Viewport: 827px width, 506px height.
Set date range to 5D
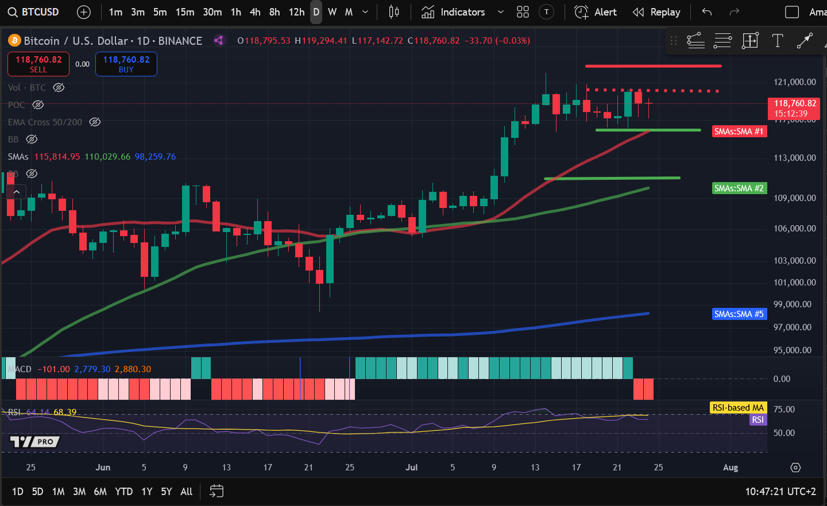pyautogui.click(x=37, y=492)
